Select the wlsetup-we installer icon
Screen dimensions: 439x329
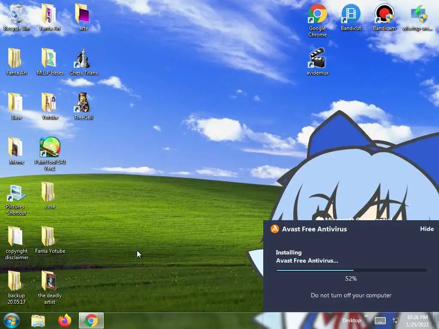click(x=418, y=17)
